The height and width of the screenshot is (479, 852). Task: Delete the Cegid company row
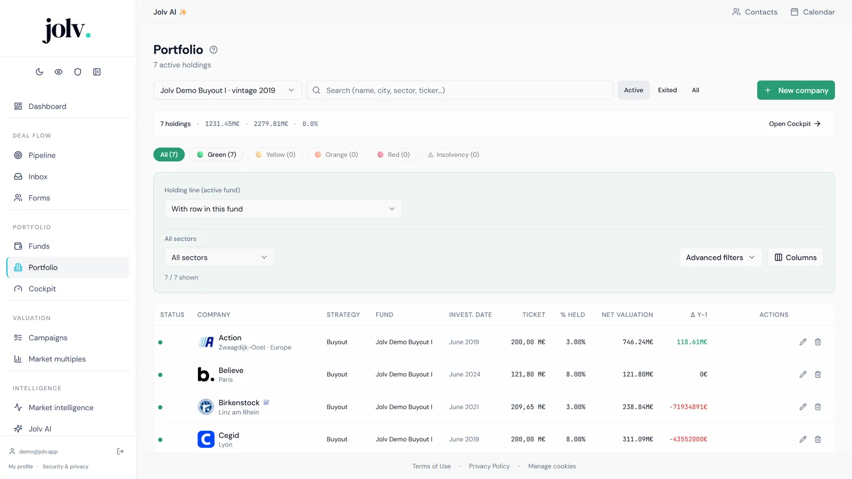[x=818, y=439]
